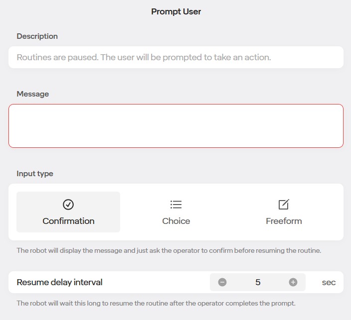351x320 pixels.
Task: Decrease resume delay with minus icon
Action: pyautogui.click(x=222, y=282)
